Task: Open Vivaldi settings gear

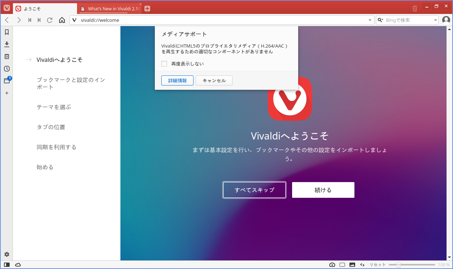Action: (x=6, y=254)
